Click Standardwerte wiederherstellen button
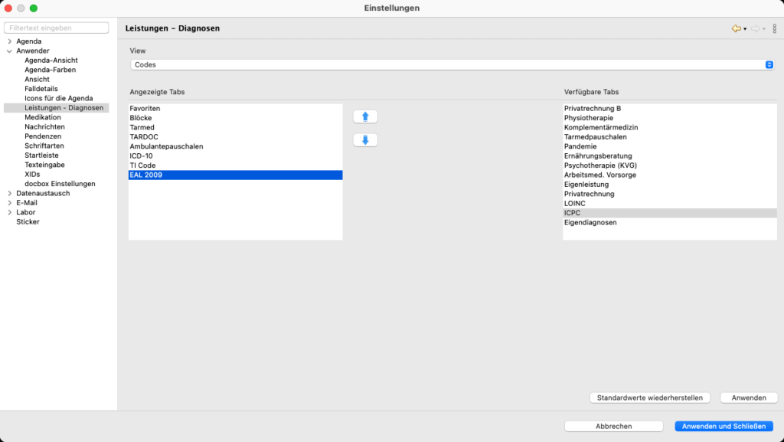Viewport: 784px width, 442px height. pos(650,398)
